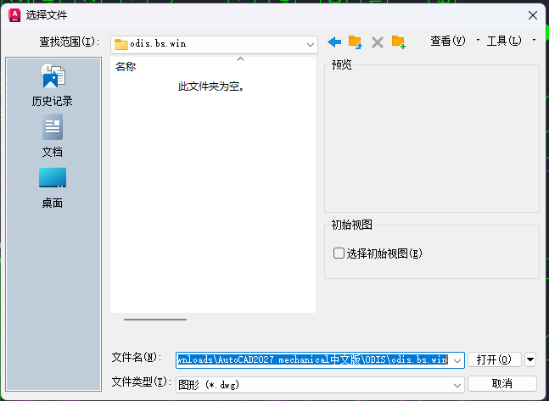Click the 取消 button

[x=502, y=384]
